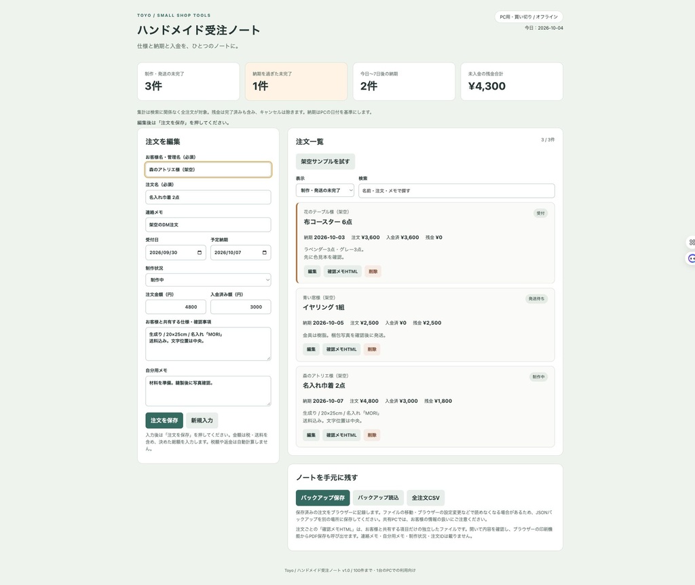
Task: Save the order with 注文を保存
Action: tap(164, 421)
